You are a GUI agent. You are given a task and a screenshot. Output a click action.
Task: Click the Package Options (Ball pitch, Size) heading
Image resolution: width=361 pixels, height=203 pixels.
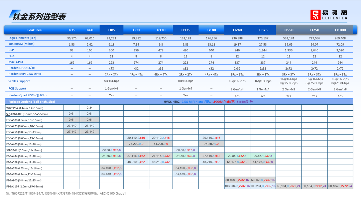[x=31, y=102]
